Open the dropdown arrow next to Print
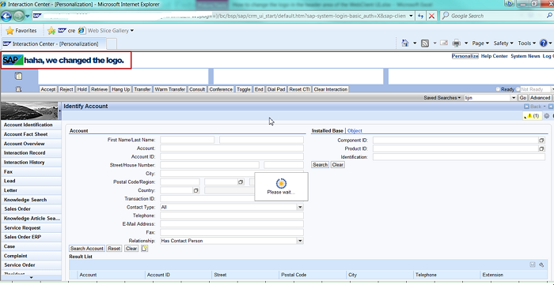The width and height of the screenshot is (554, 285). 466,43
